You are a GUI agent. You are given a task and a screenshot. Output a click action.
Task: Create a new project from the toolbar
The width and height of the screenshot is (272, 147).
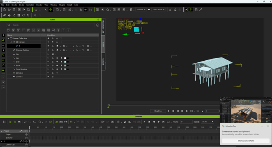point(4,9)
